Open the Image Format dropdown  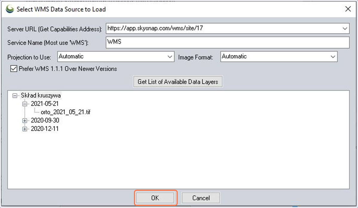(333, 57)
